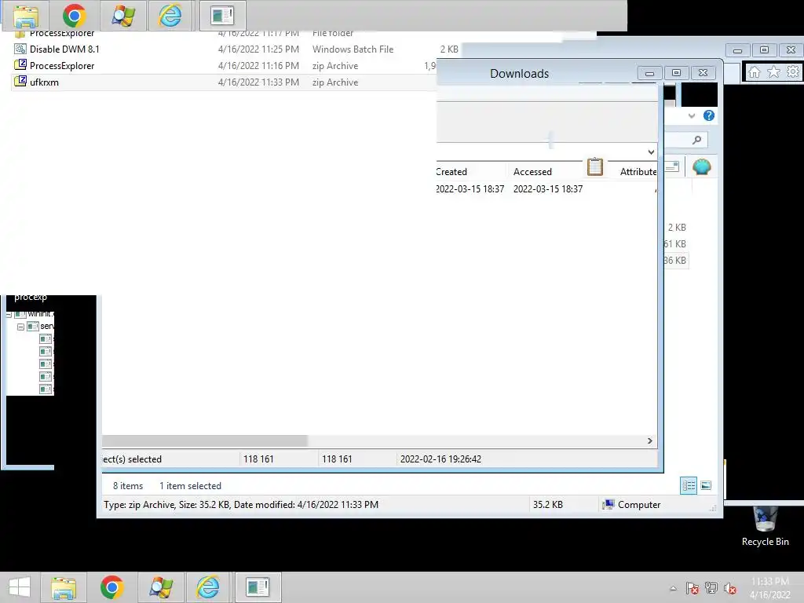Click the horizontal scrollbar right arrow
This screenshot has width=804, height=603.
tap(649, 441)
